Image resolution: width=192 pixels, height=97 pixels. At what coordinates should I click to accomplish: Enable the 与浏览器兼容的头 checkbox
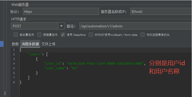143,35
